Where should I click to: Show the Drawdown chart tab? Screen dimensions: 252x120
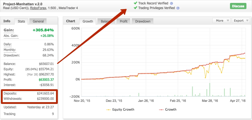(x=143, y=21)
